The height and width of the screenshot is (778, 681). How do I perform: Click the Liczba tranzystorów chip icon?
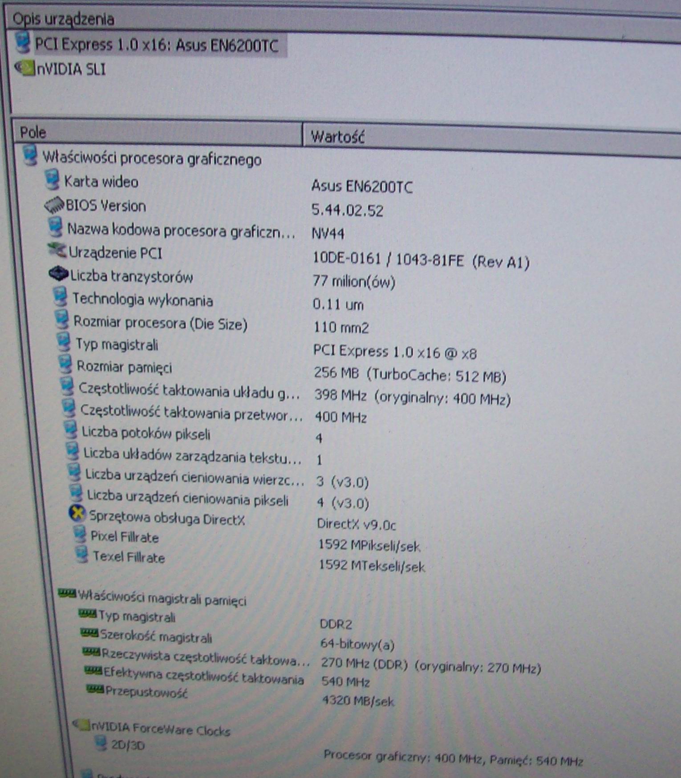pyautogui.click(x=59, y=274)
